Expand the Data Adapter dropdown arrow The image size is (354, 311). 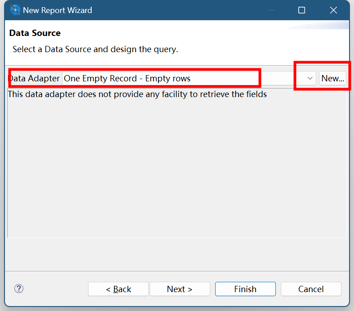click(x=310, y=78)
